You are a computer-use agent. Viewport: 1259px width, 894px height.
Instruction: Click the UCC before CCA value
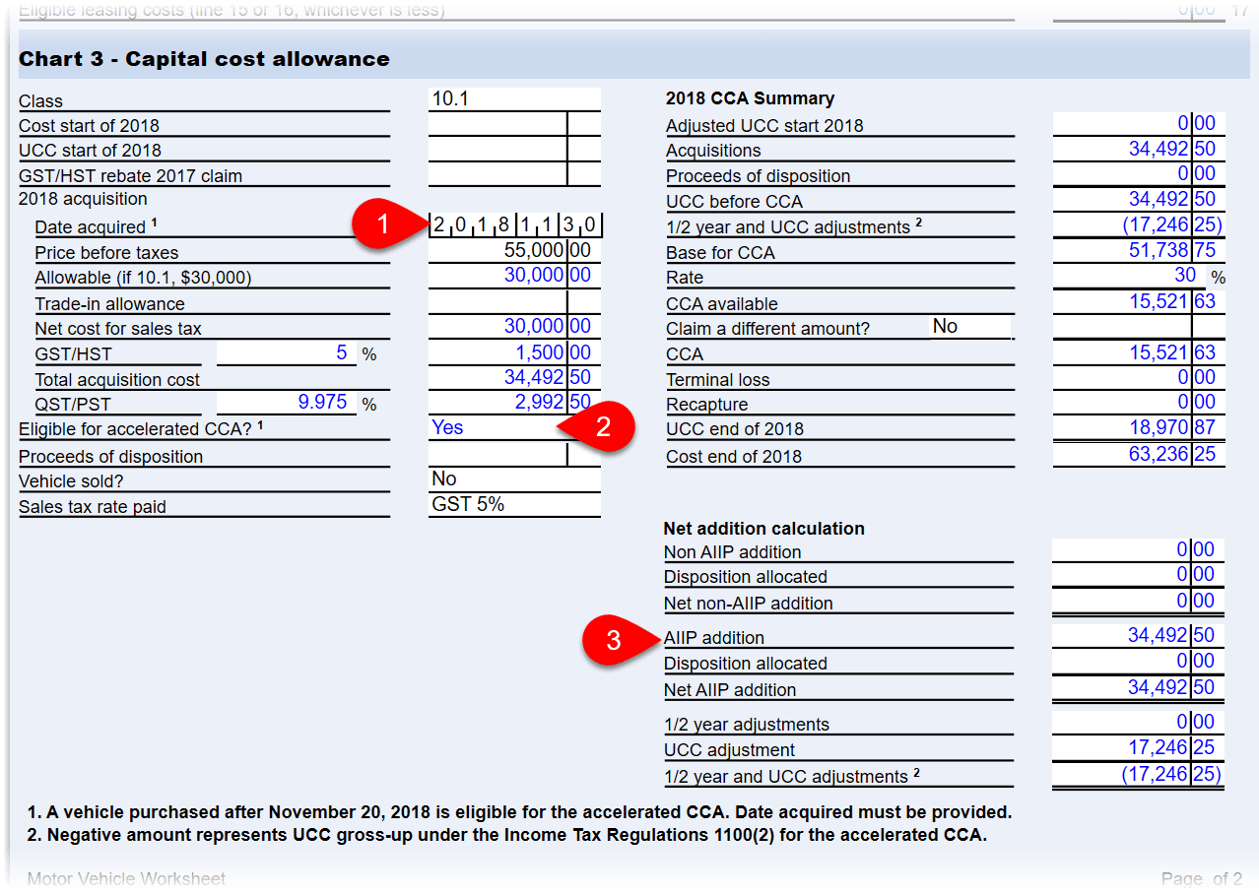coord(1139,201)
